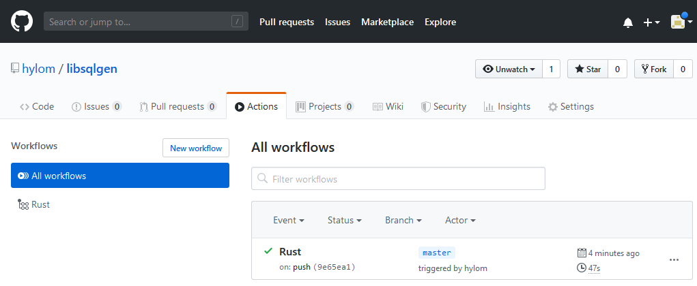Screen dimensions: 697x286
Task: Click the stopwatch icon by 47s
Action: [582, 268]
